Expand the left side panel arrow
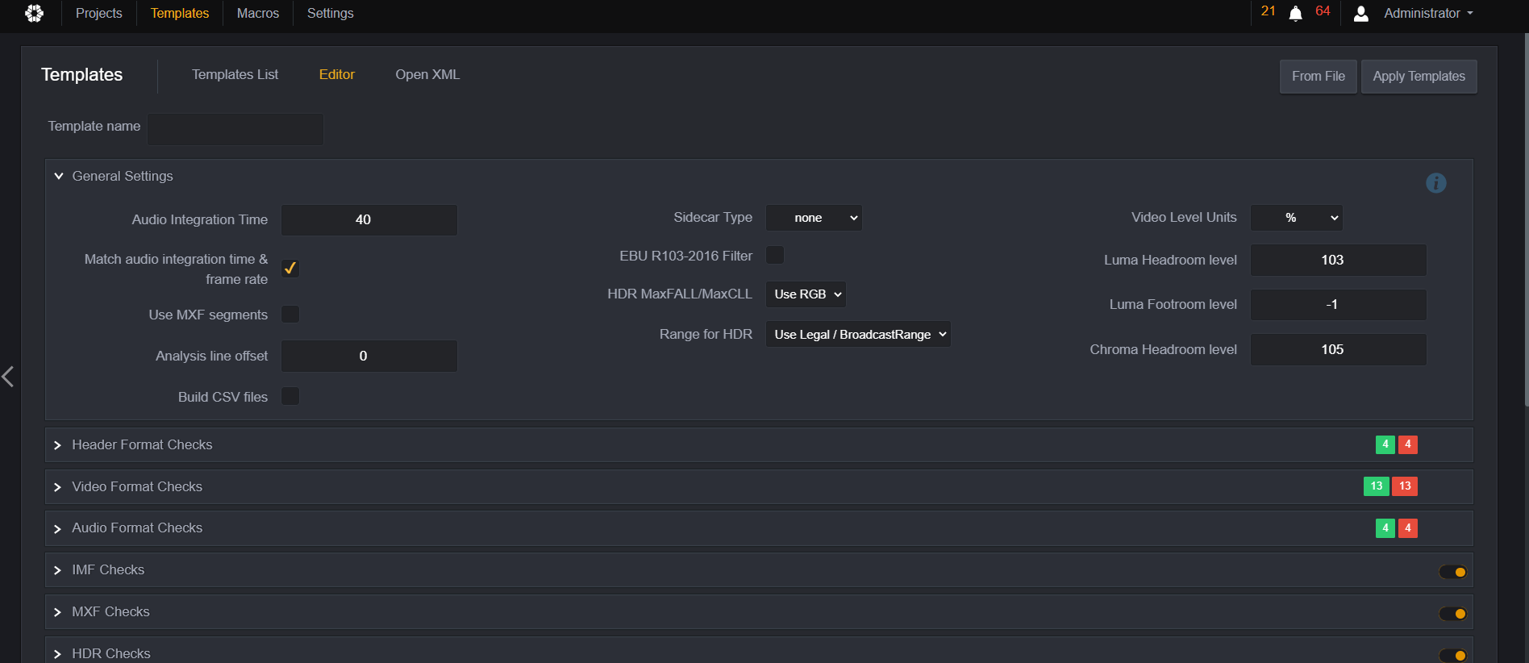1529x663 pixels. pos(8,376)
